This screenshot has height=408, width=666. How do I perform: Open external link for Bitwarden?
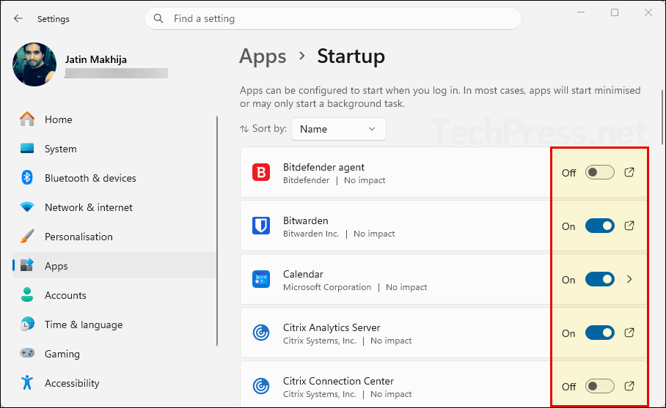[629, 226]
